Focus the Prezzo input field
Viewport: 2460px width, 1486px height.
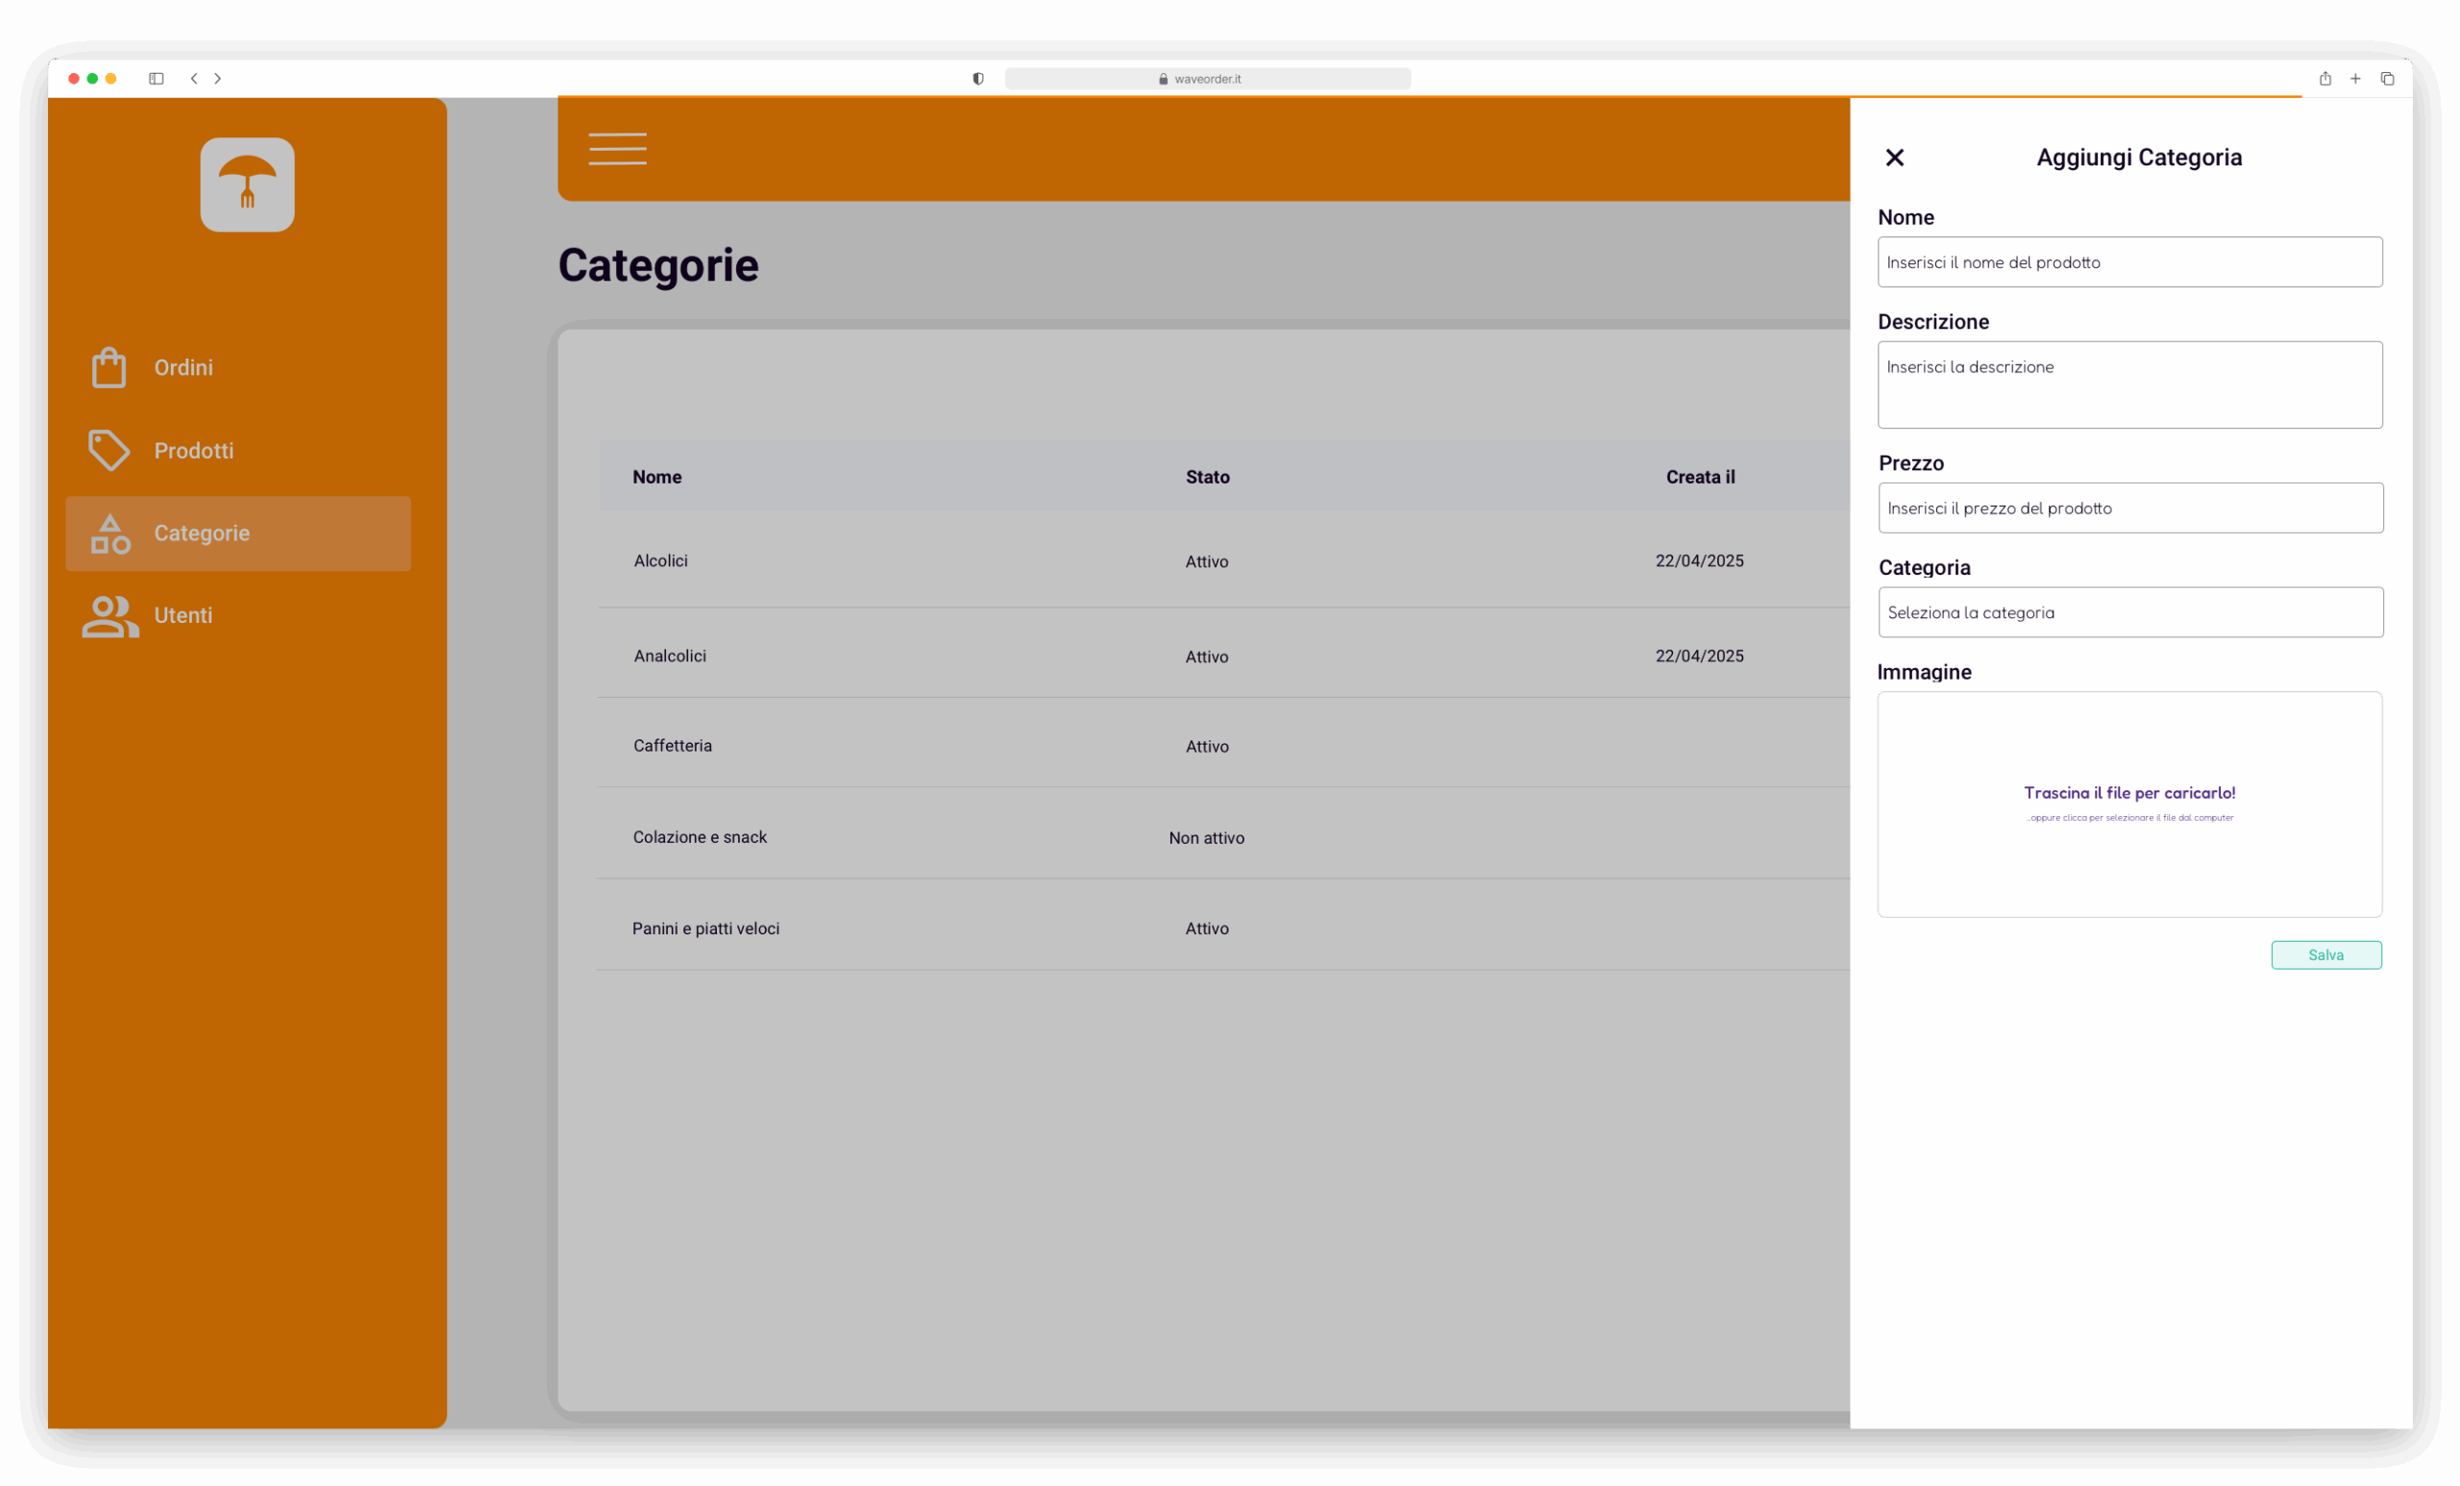[x=2129, y=508]
